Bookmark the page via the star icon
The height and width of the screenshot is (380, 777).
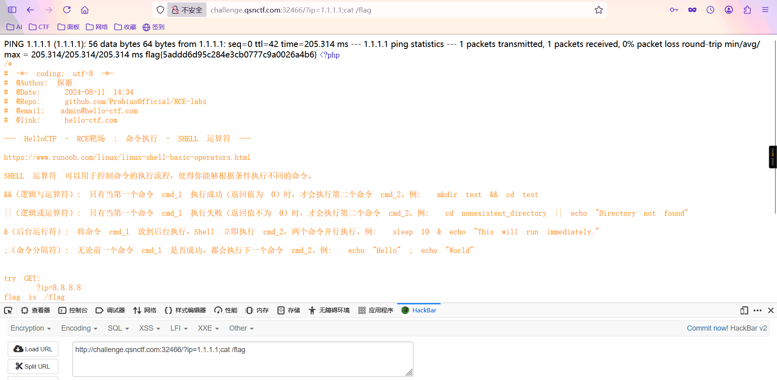coord(598,10)
